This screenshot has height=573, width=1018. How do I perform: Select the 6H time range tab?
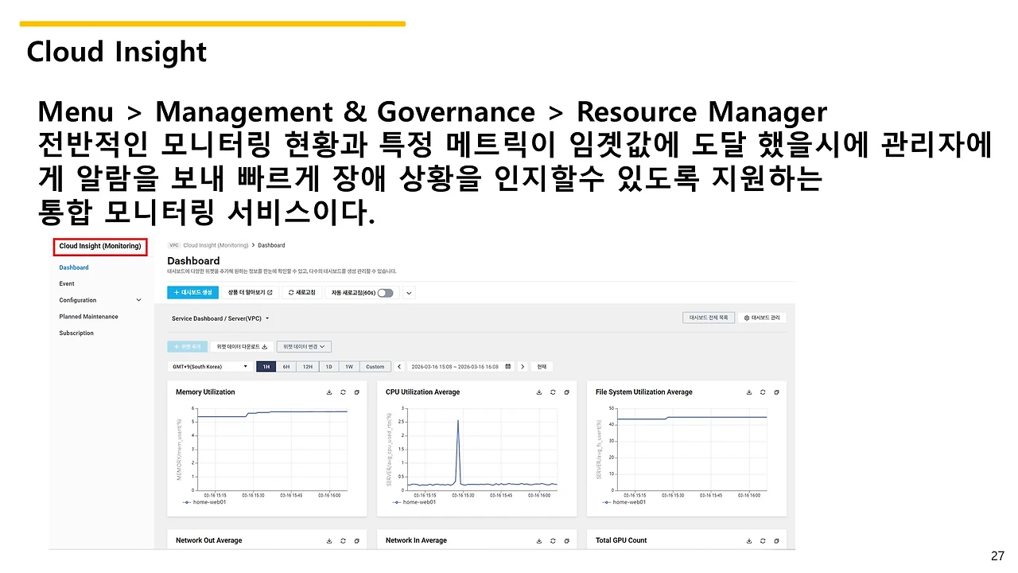point(286,367)
